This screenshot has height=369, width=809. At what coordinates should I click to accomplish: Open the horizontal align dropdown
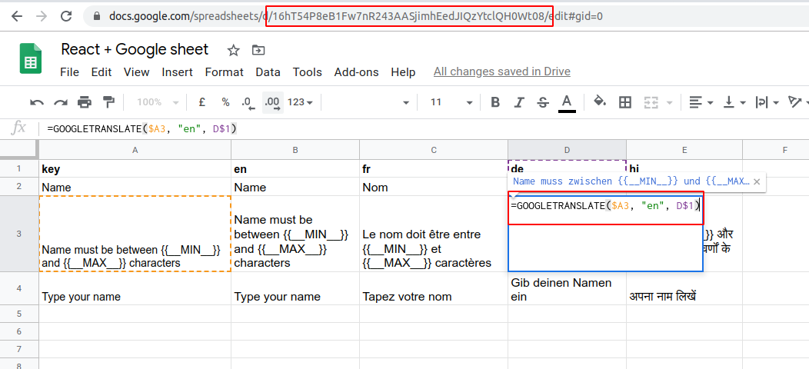(x=701, y=102)
